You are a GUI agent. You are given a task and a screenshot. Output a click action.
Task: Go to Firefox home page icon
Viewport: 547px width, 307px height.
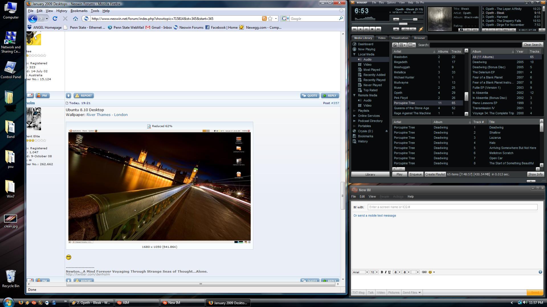(x=75, y=19)
